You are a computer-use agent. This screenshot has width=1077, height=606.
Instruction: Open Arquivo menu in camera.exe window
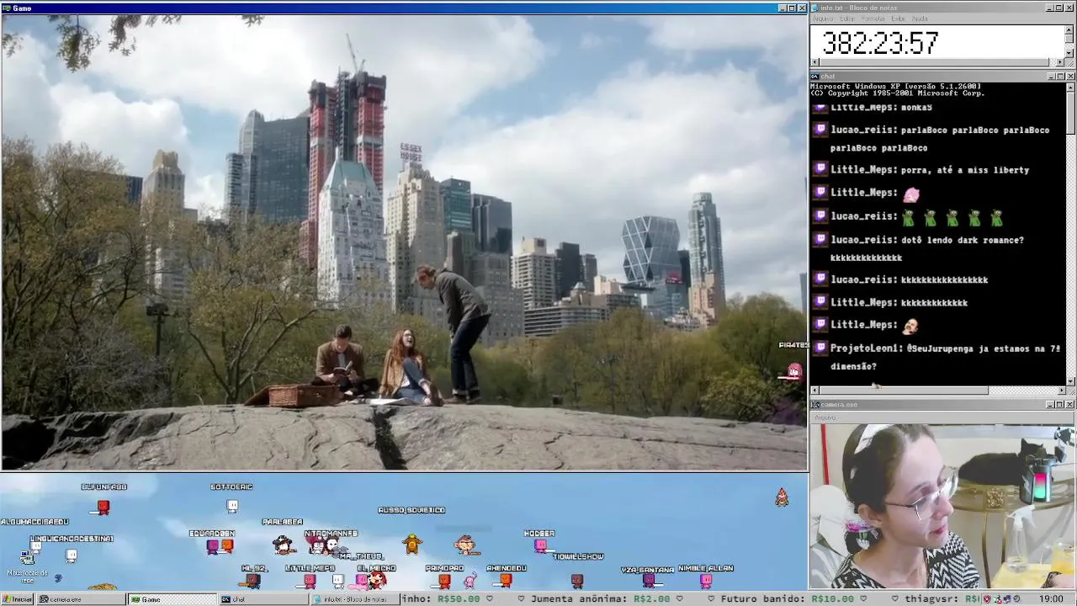pos(825,417)
